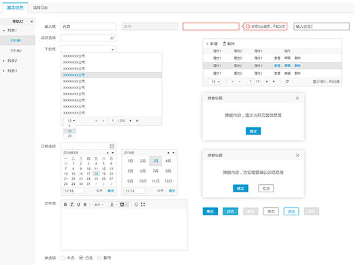
Task: Open the 大小 font size dropdown
Action: (99, 205)
